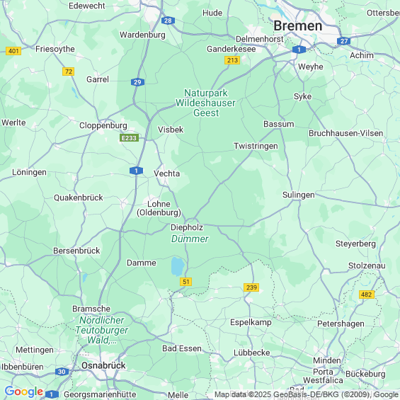Select the Osnabrück city label

pyautogui.click(x=103, y=365)
